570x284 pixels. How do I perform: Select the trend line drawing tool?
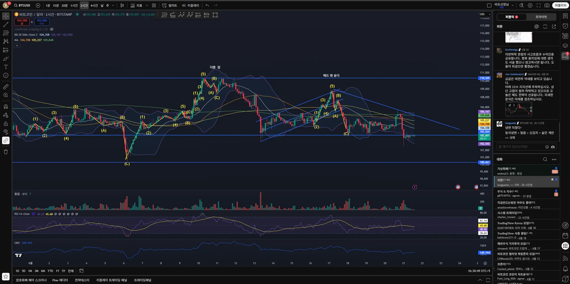click(6, 25)
